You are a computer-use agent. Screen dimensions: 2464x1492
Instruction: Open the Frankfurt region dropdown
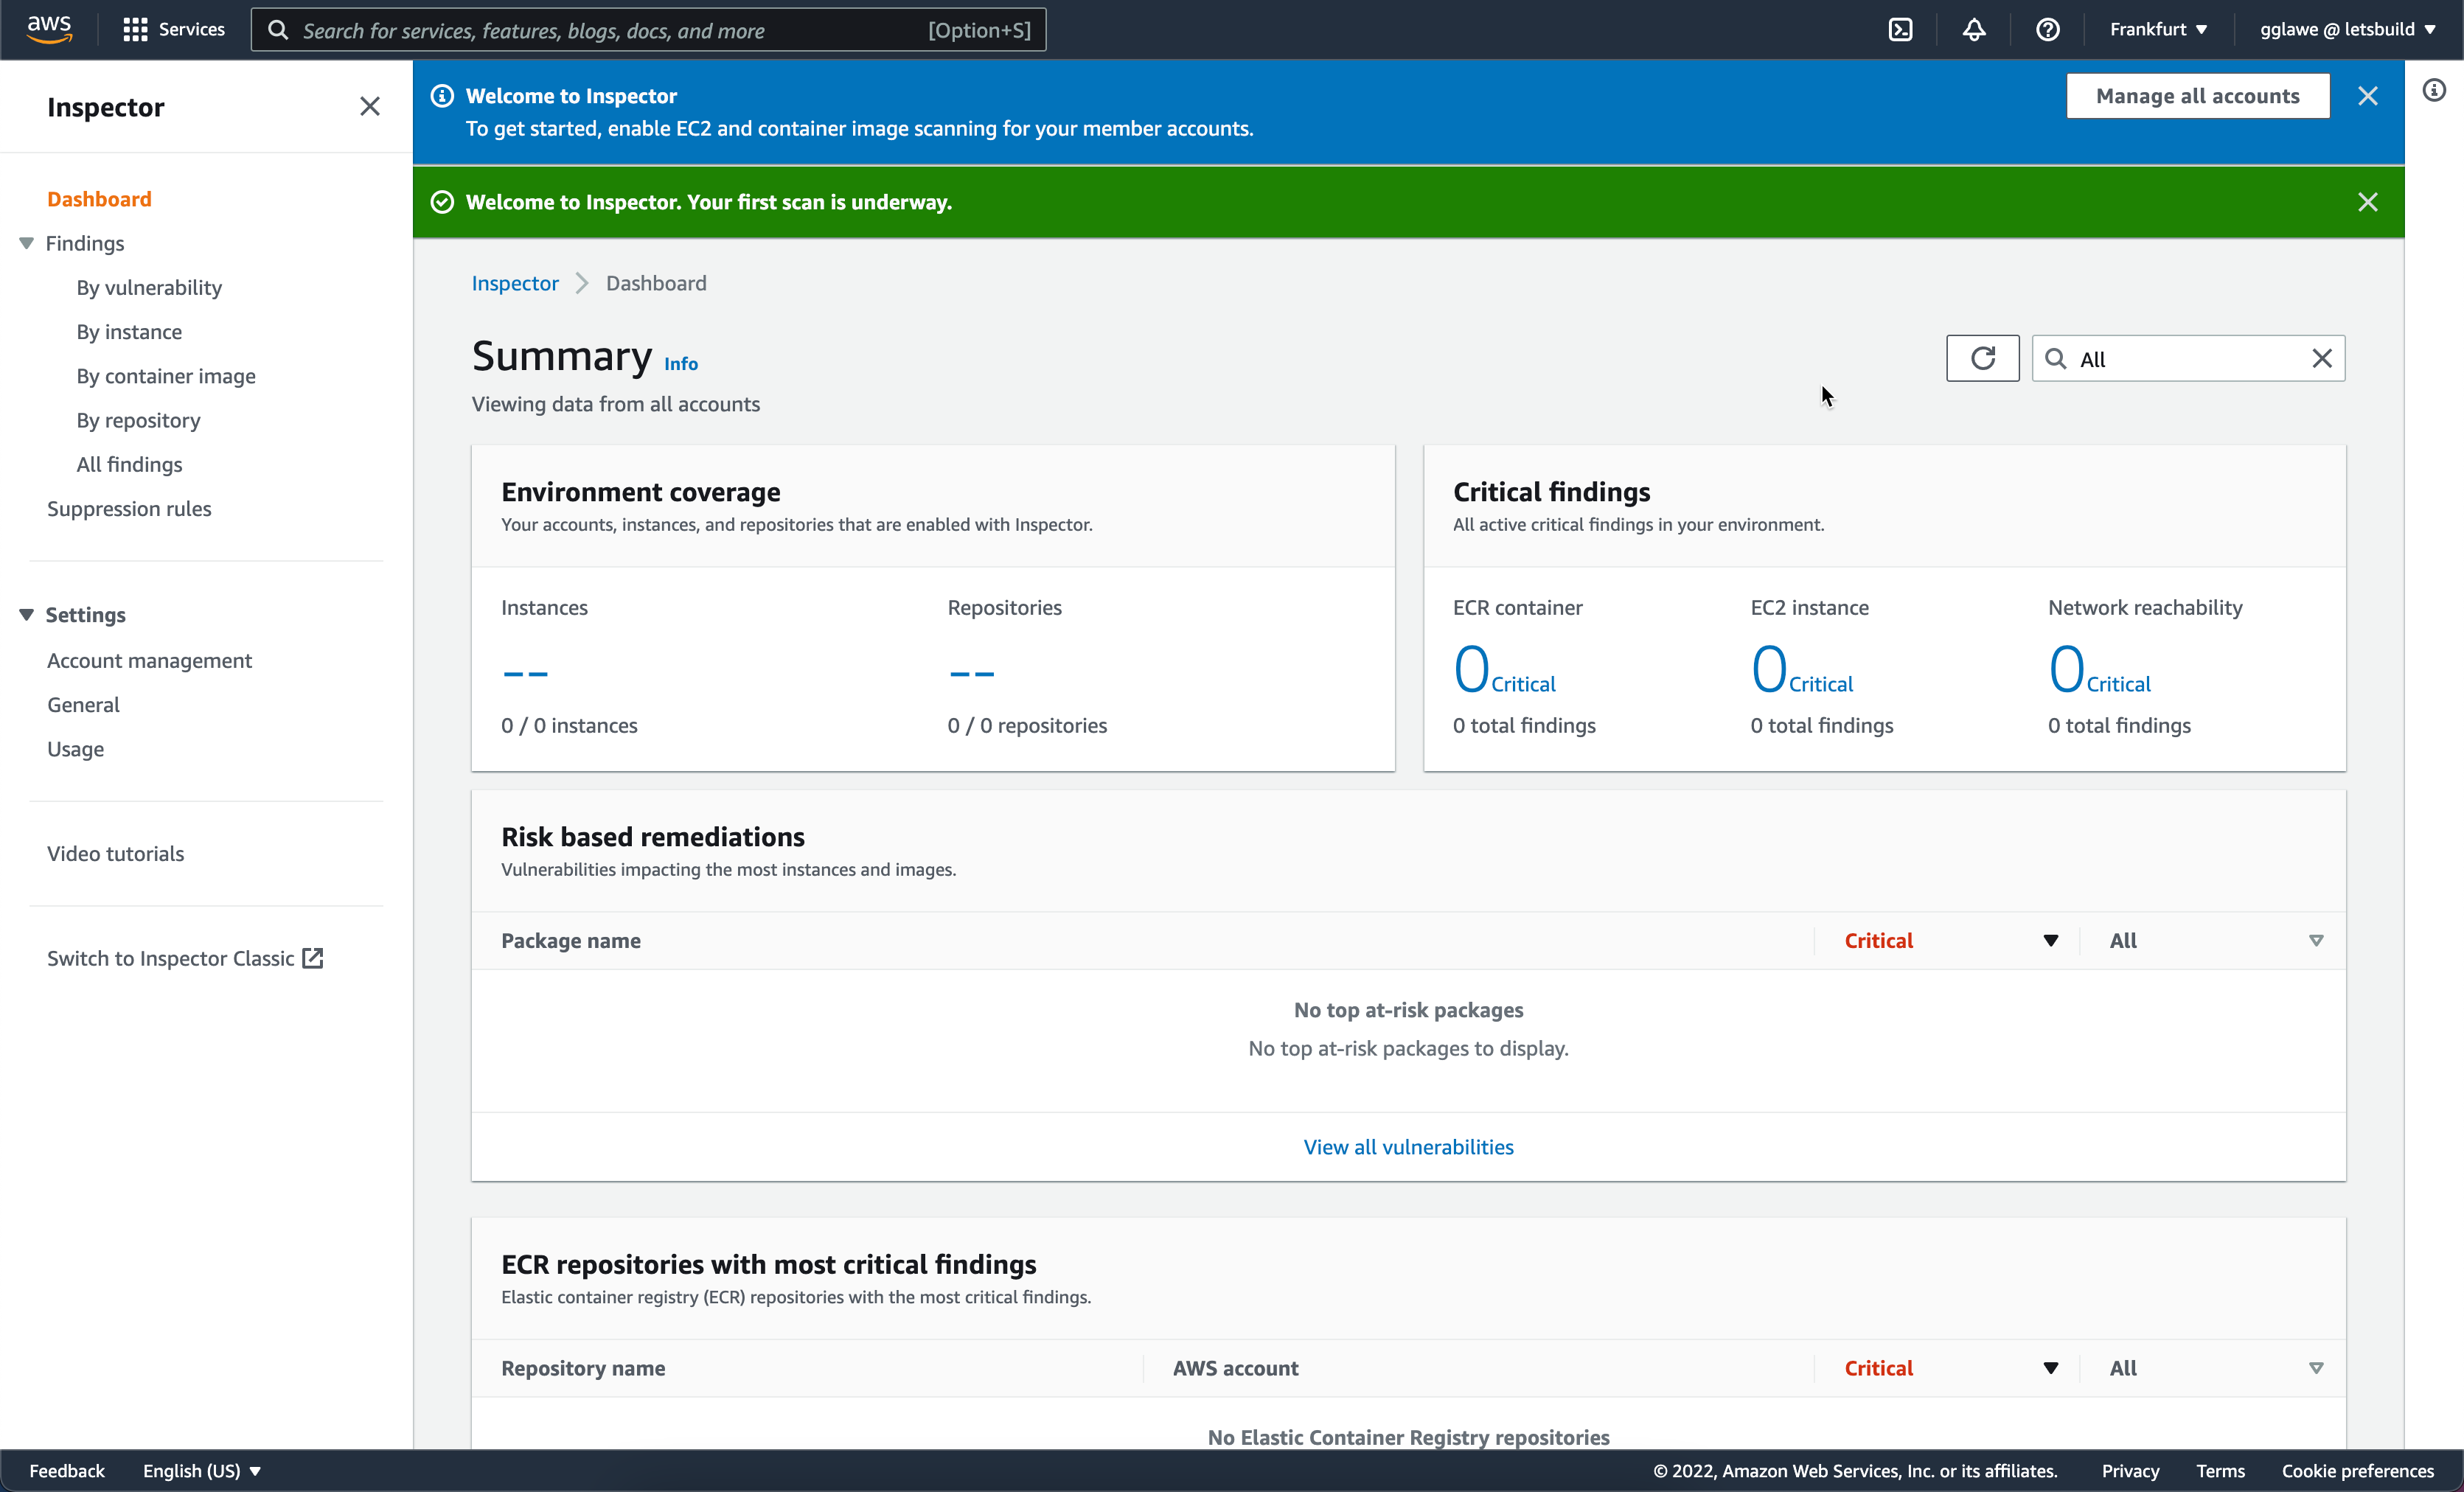tap(2158, 29)
